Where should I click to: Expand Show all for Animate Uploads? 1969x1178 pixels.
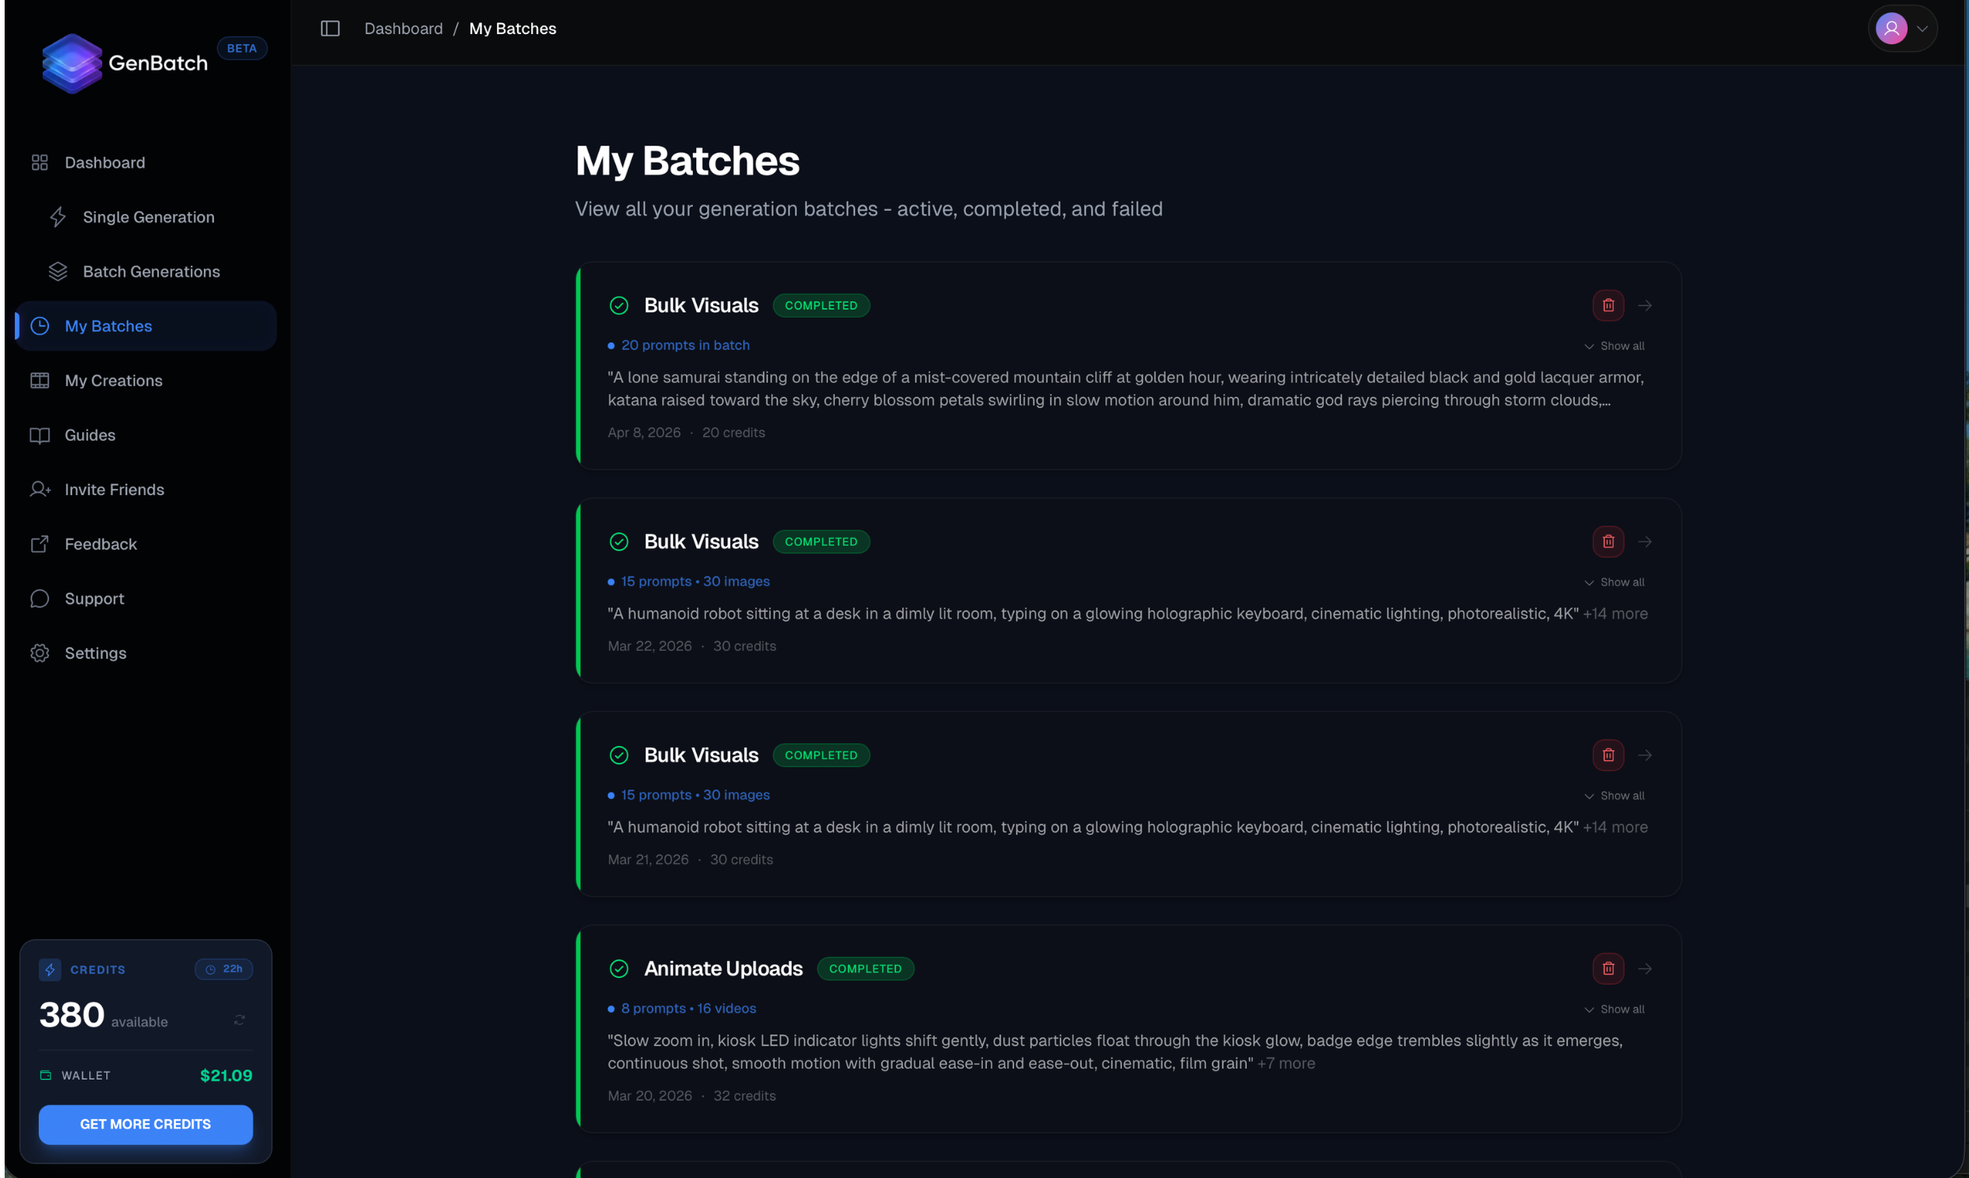click(1614, 1010)
